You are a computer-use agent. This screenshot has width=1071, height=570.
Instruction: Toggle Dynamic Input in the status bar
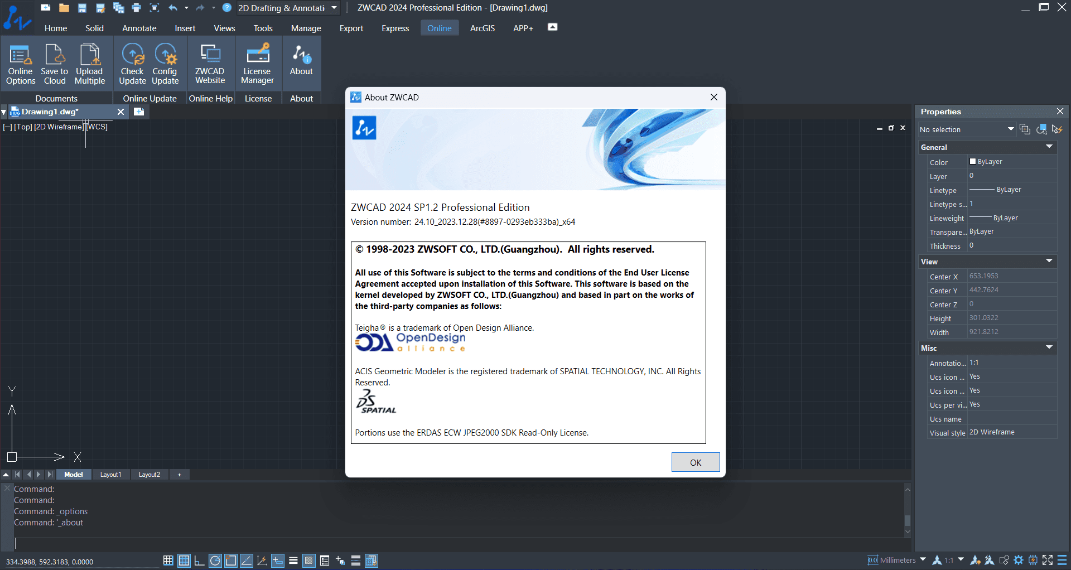[x=277, y=561]
